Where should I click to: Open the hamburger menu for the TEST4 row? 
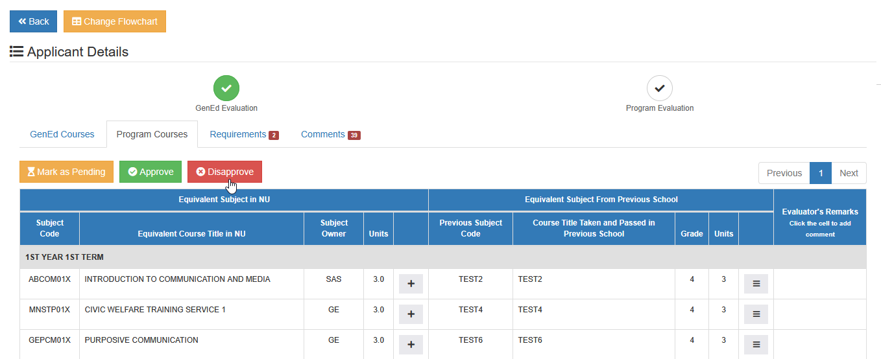[x=756, y=314]
